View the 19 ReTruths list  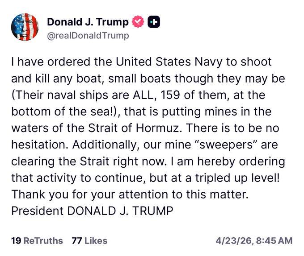pos(37,240)
